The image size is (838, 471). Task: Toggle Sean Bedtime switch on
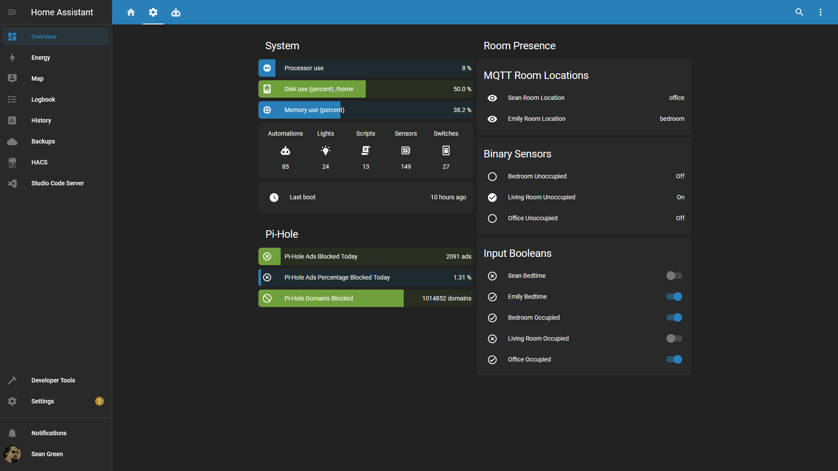[674, 276]
